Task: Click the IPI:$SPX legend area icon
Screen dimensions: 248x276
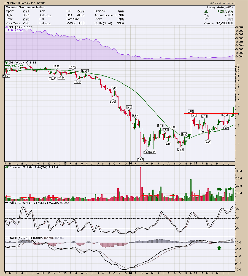Action: pos(7,27)
